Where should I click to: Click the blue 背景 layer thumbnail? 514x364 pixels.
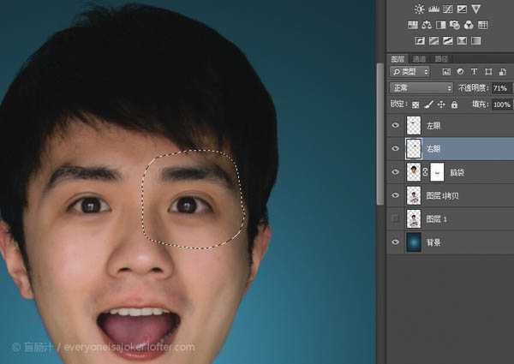[414, 242]
